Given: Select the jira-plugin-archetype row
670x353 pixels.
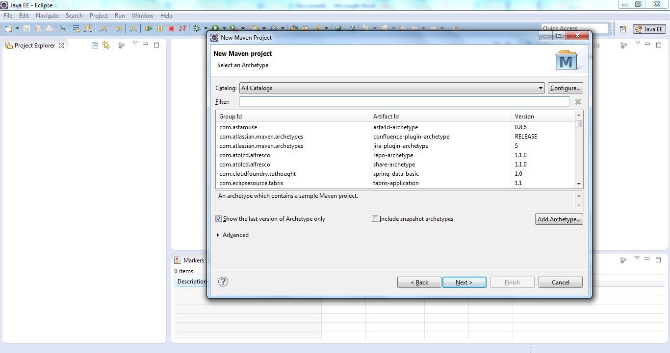Looking at the screenshot, I should click(395, 146).
